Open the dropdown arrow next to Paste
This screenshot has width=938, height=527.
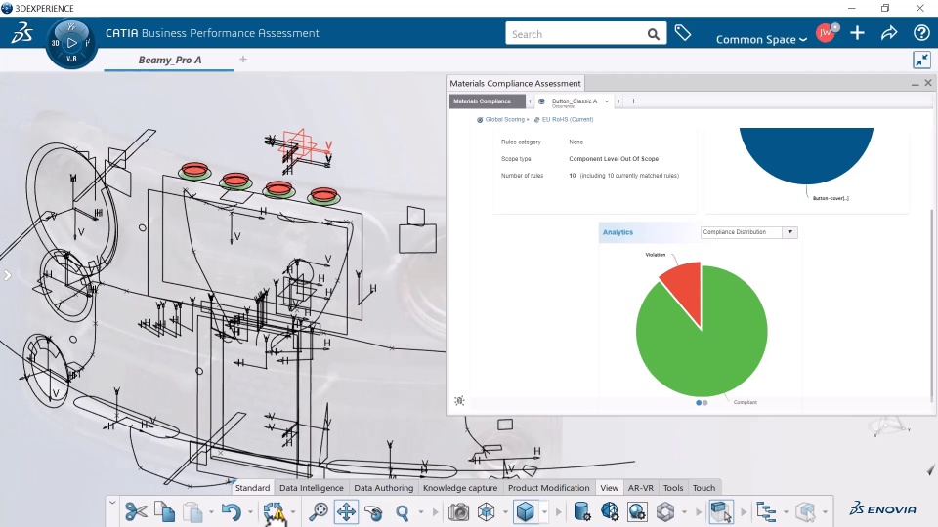211,512
